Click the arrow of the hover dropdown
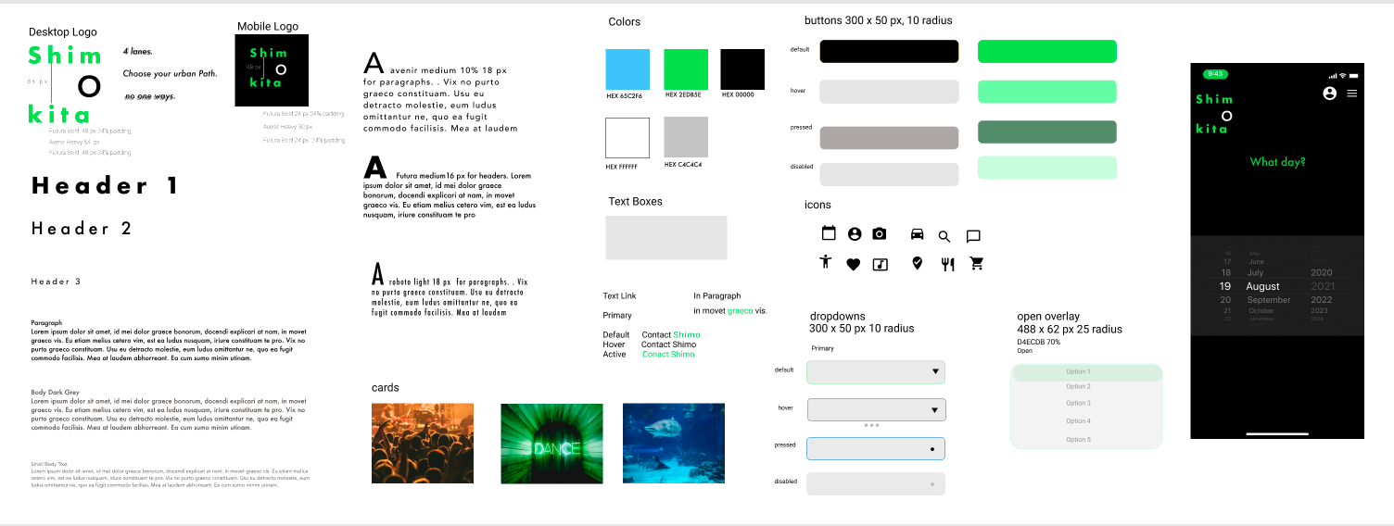 tap(935, 410)
